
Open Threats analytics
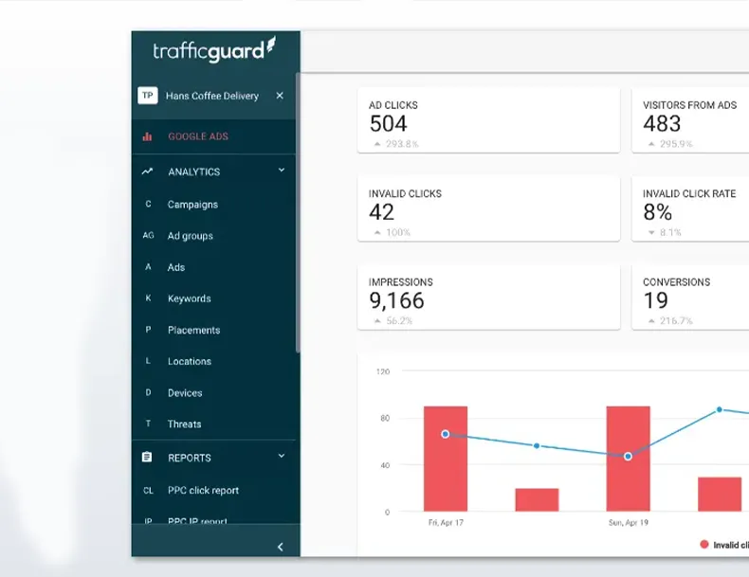click(x=184, y=424)
